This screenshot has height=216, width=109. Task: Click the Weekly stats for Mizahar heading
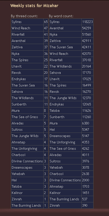pyautogui.click(x=34, y=6)
